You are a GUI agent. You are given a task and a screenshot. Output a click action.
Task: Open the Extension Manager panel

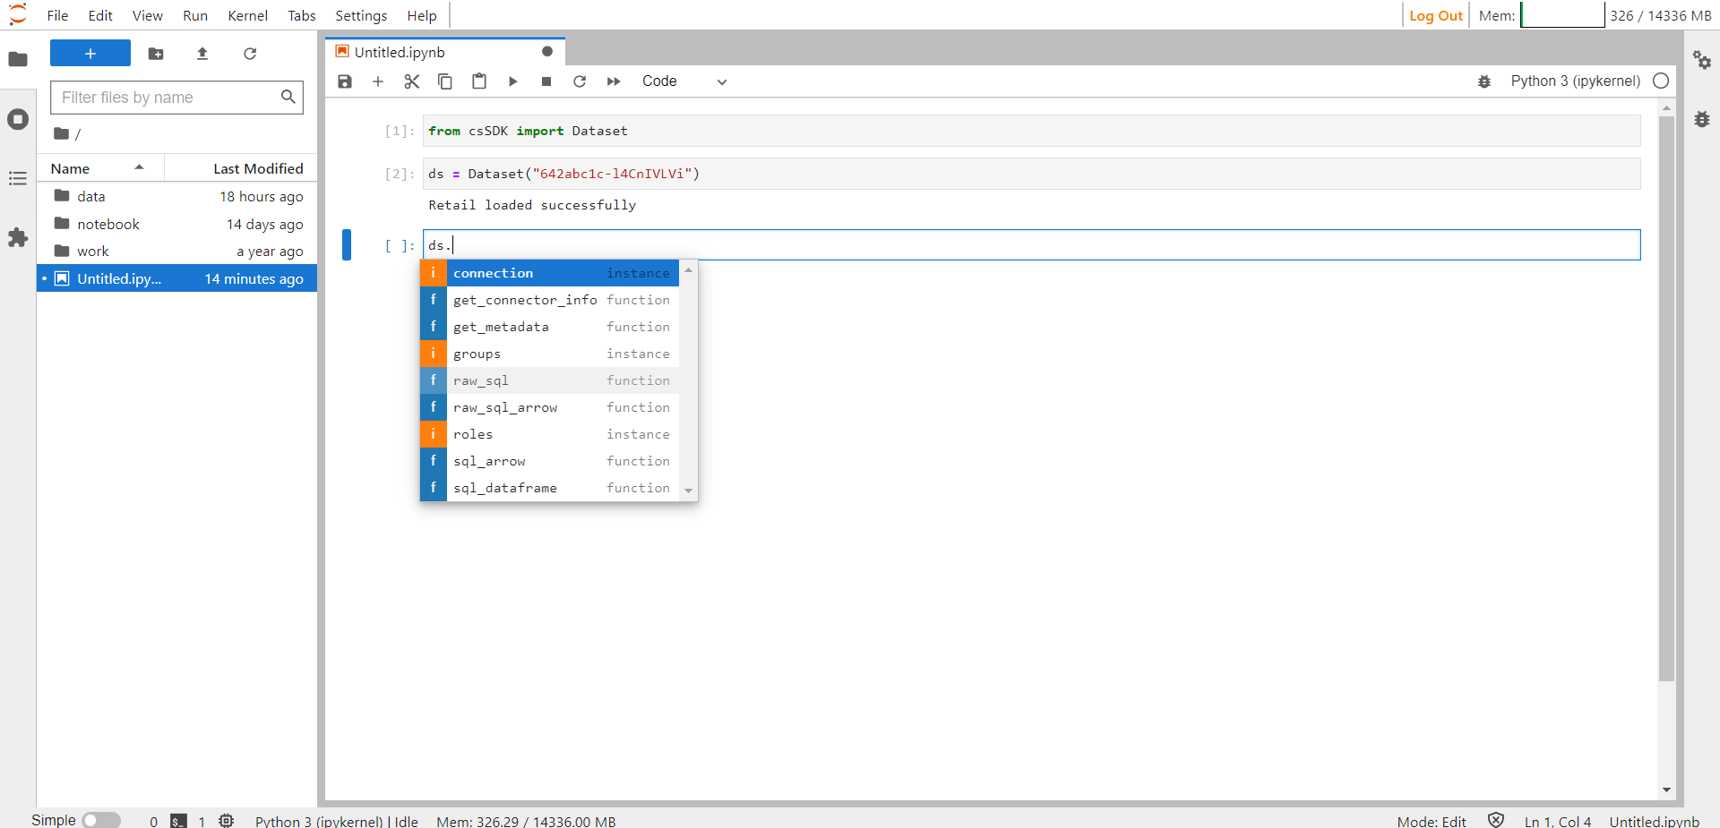tap(18, 237)
